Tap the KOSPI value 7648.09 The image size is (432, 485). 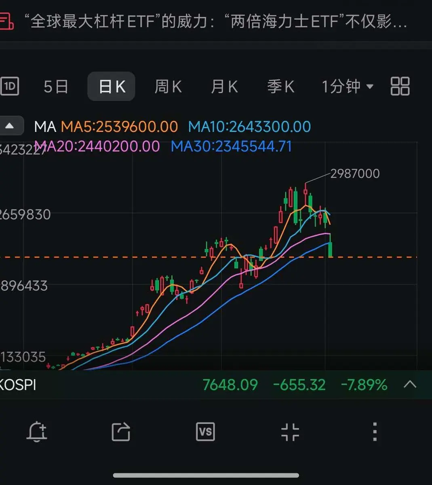pyautogui.click(x=230, y=385)
